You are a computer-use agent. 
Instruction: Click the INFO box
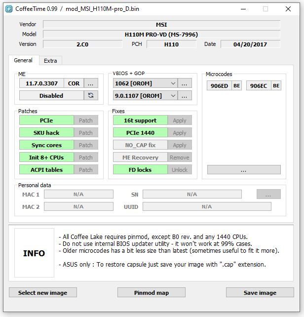34,253
